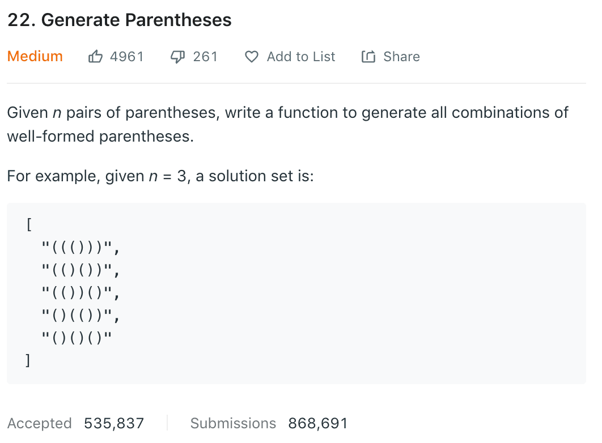
Task: Click the sentence starting with For example
Action: tap(160, 176)
